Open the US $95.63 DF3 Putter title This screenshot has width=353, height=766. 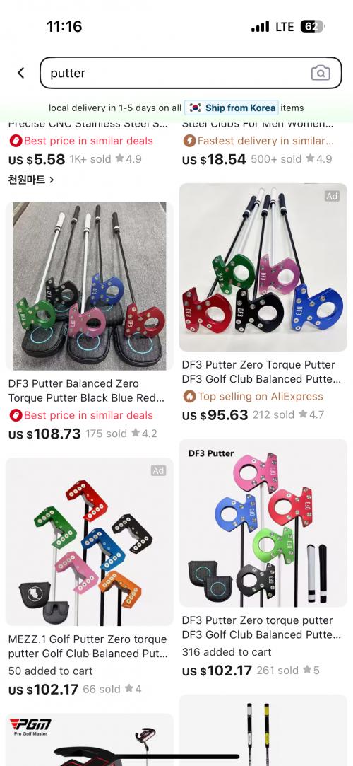(261, 372)
